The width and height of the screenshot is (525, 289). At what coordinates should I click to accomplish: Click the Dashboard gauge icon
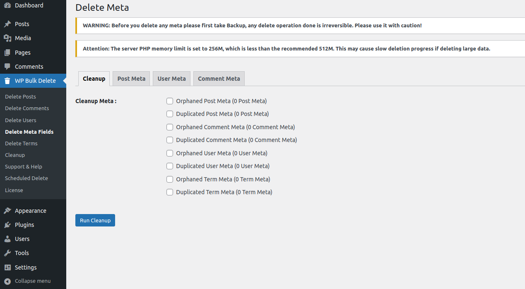(7, 5)
